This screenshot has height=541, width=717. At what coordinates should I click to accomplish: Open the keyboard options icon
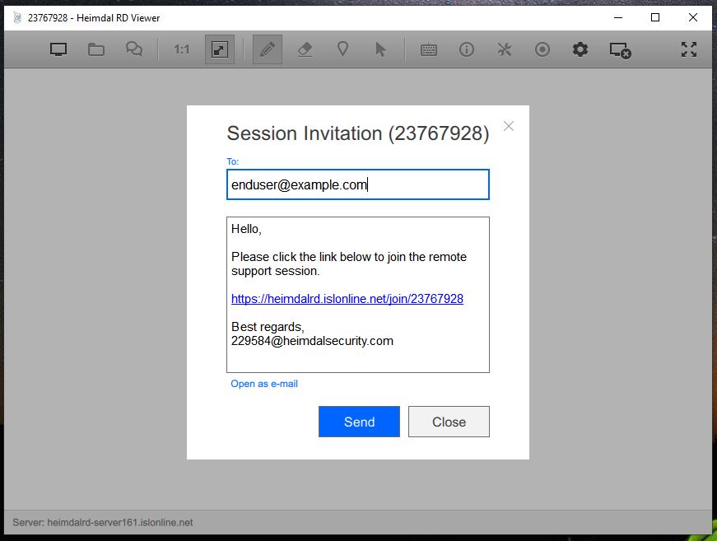[428, 50]
